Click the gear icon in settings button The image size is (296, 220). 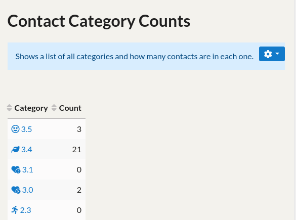coord(268,54)
